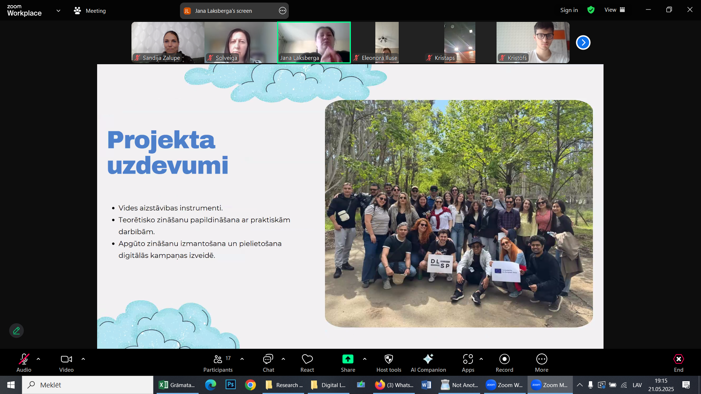
Task: Expand the Share options arrow
Action: point(365,359)
